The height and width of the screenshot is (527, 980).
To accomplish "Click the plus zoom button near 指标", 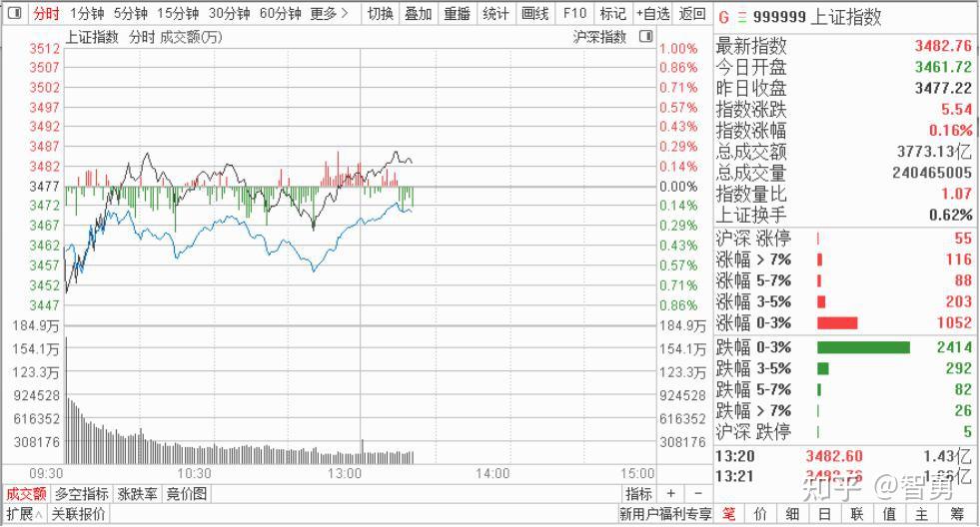I will (671, 494).
